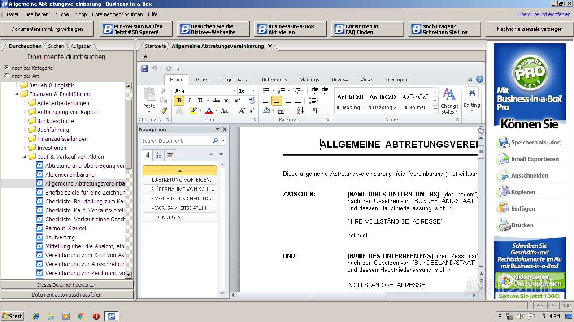This screenshot has height=322, width=574.
Task: Apply shading paint bucket color
Action: (267, 110)
